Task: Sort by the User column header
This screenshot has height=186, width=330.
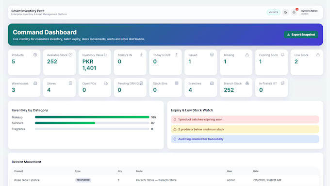Action: 230,171
